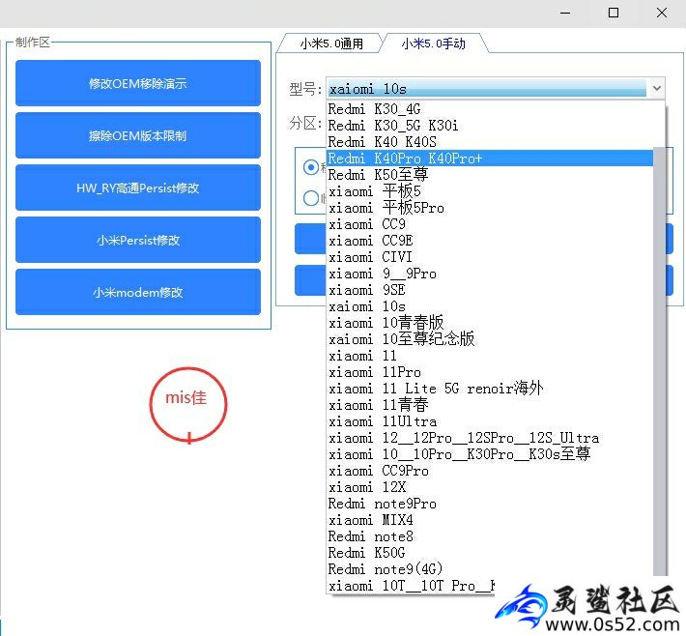Click the 擦除OEM版本限制 button

[x=138, y=135]
